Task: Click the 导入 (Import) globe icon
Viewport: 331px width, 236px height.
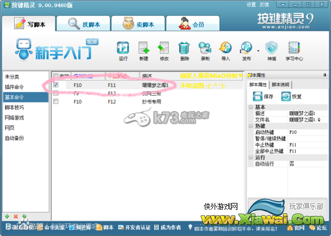Action: point(225,48)
